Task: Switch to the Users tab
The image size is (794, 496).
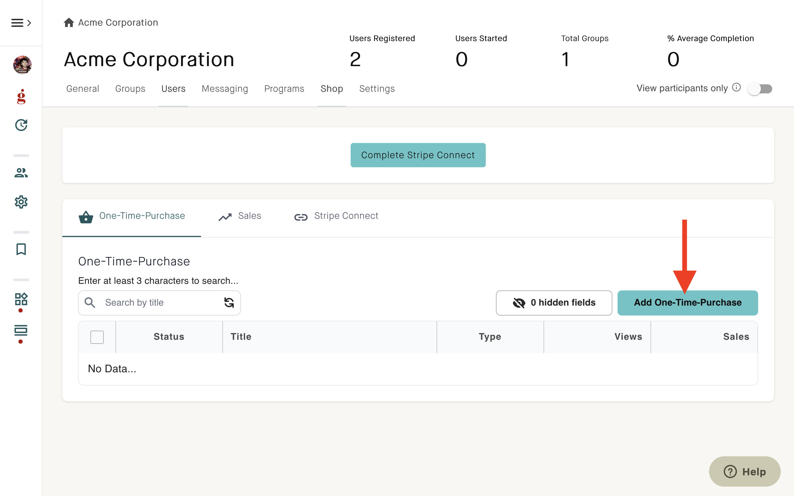Action: pyautogui.click(x=174, y=88)
